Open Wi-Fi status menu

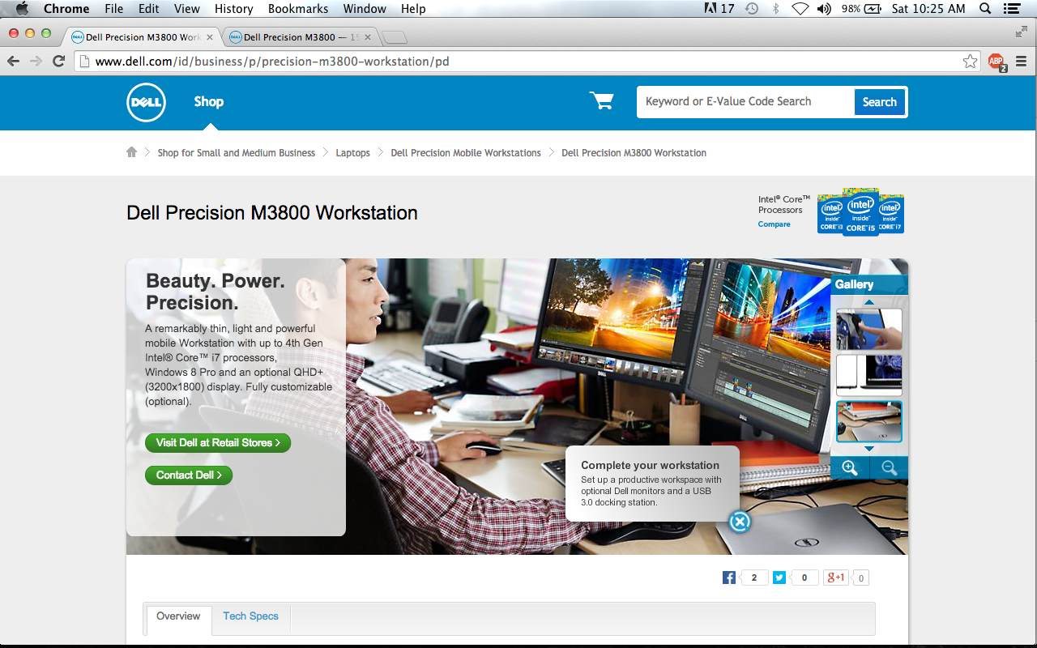[800, 9]
